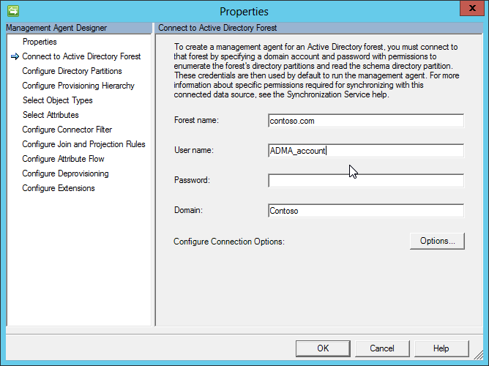
Task: Select Configure Deprovisioning in the list
Action: pos(65,173)
